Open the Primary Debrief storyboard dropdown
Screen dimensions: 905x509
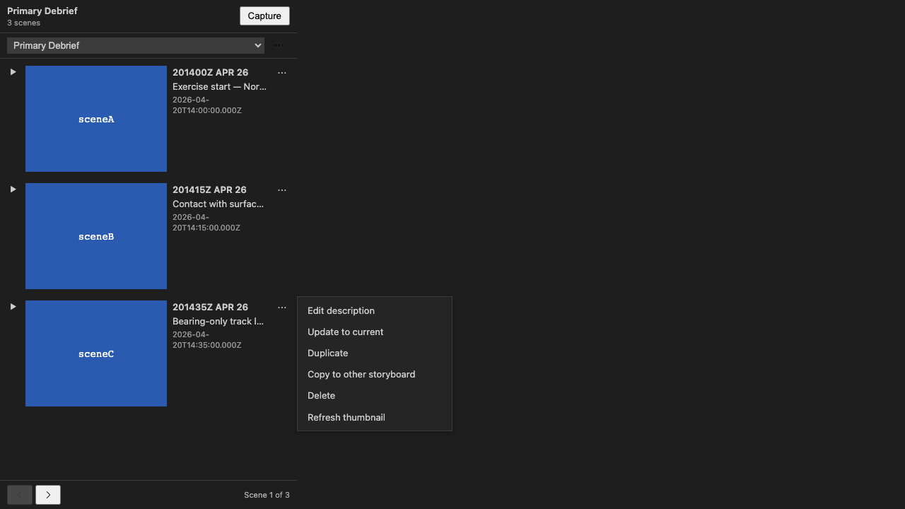tap(135, 45)
